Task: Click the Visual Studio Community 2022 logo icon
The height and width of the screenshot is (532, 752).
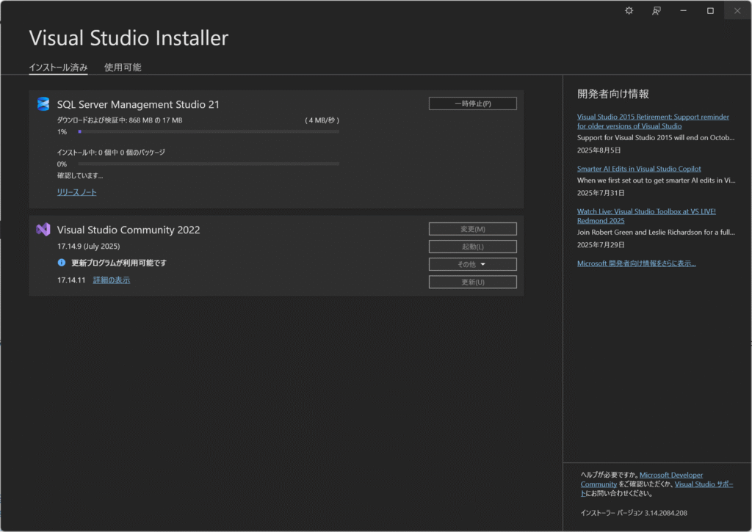Action: [x=43, y=230]
